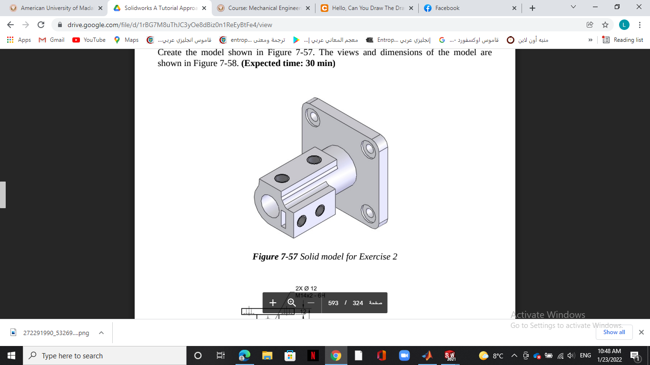Open download item options chevron
The width and height of the screenshot is (650, 365).
click(101, 333)
